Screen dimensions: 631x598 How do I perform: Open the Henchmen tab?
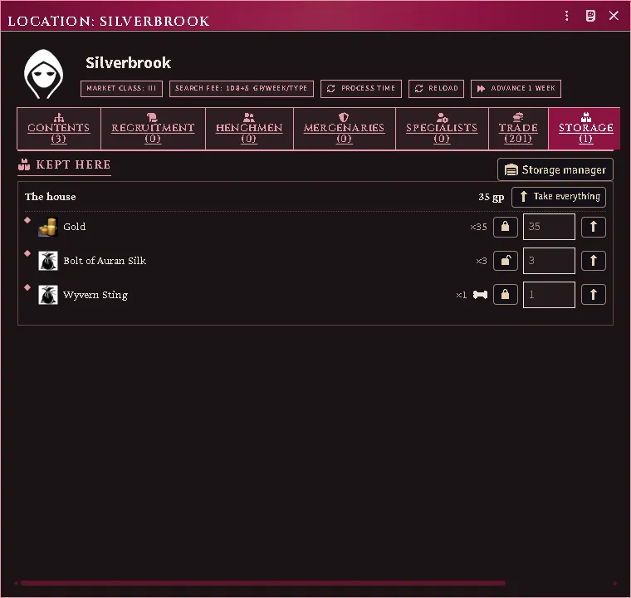point(249,129)
